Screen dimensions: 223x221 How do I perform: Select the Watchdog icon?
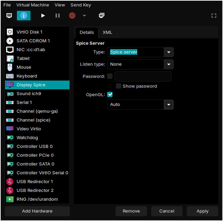[x=10, y=138]
